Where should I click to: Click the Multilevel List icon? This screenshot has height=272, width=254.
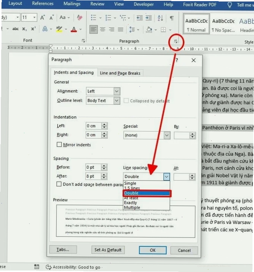(123, 17)
